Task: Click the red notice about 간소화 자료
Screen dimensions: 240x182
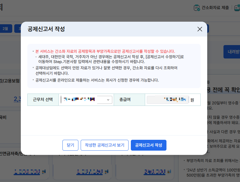Action: [x=105, y=51]
